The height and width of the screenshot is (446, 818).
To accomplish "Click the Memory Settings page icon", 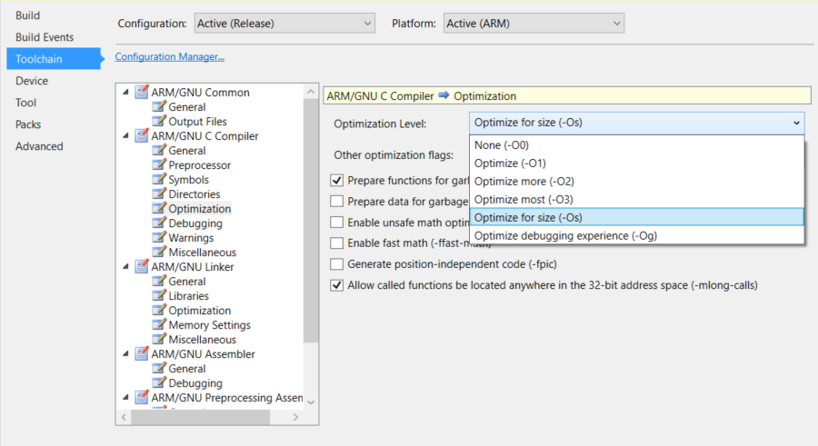I will (x=159, y=325).
